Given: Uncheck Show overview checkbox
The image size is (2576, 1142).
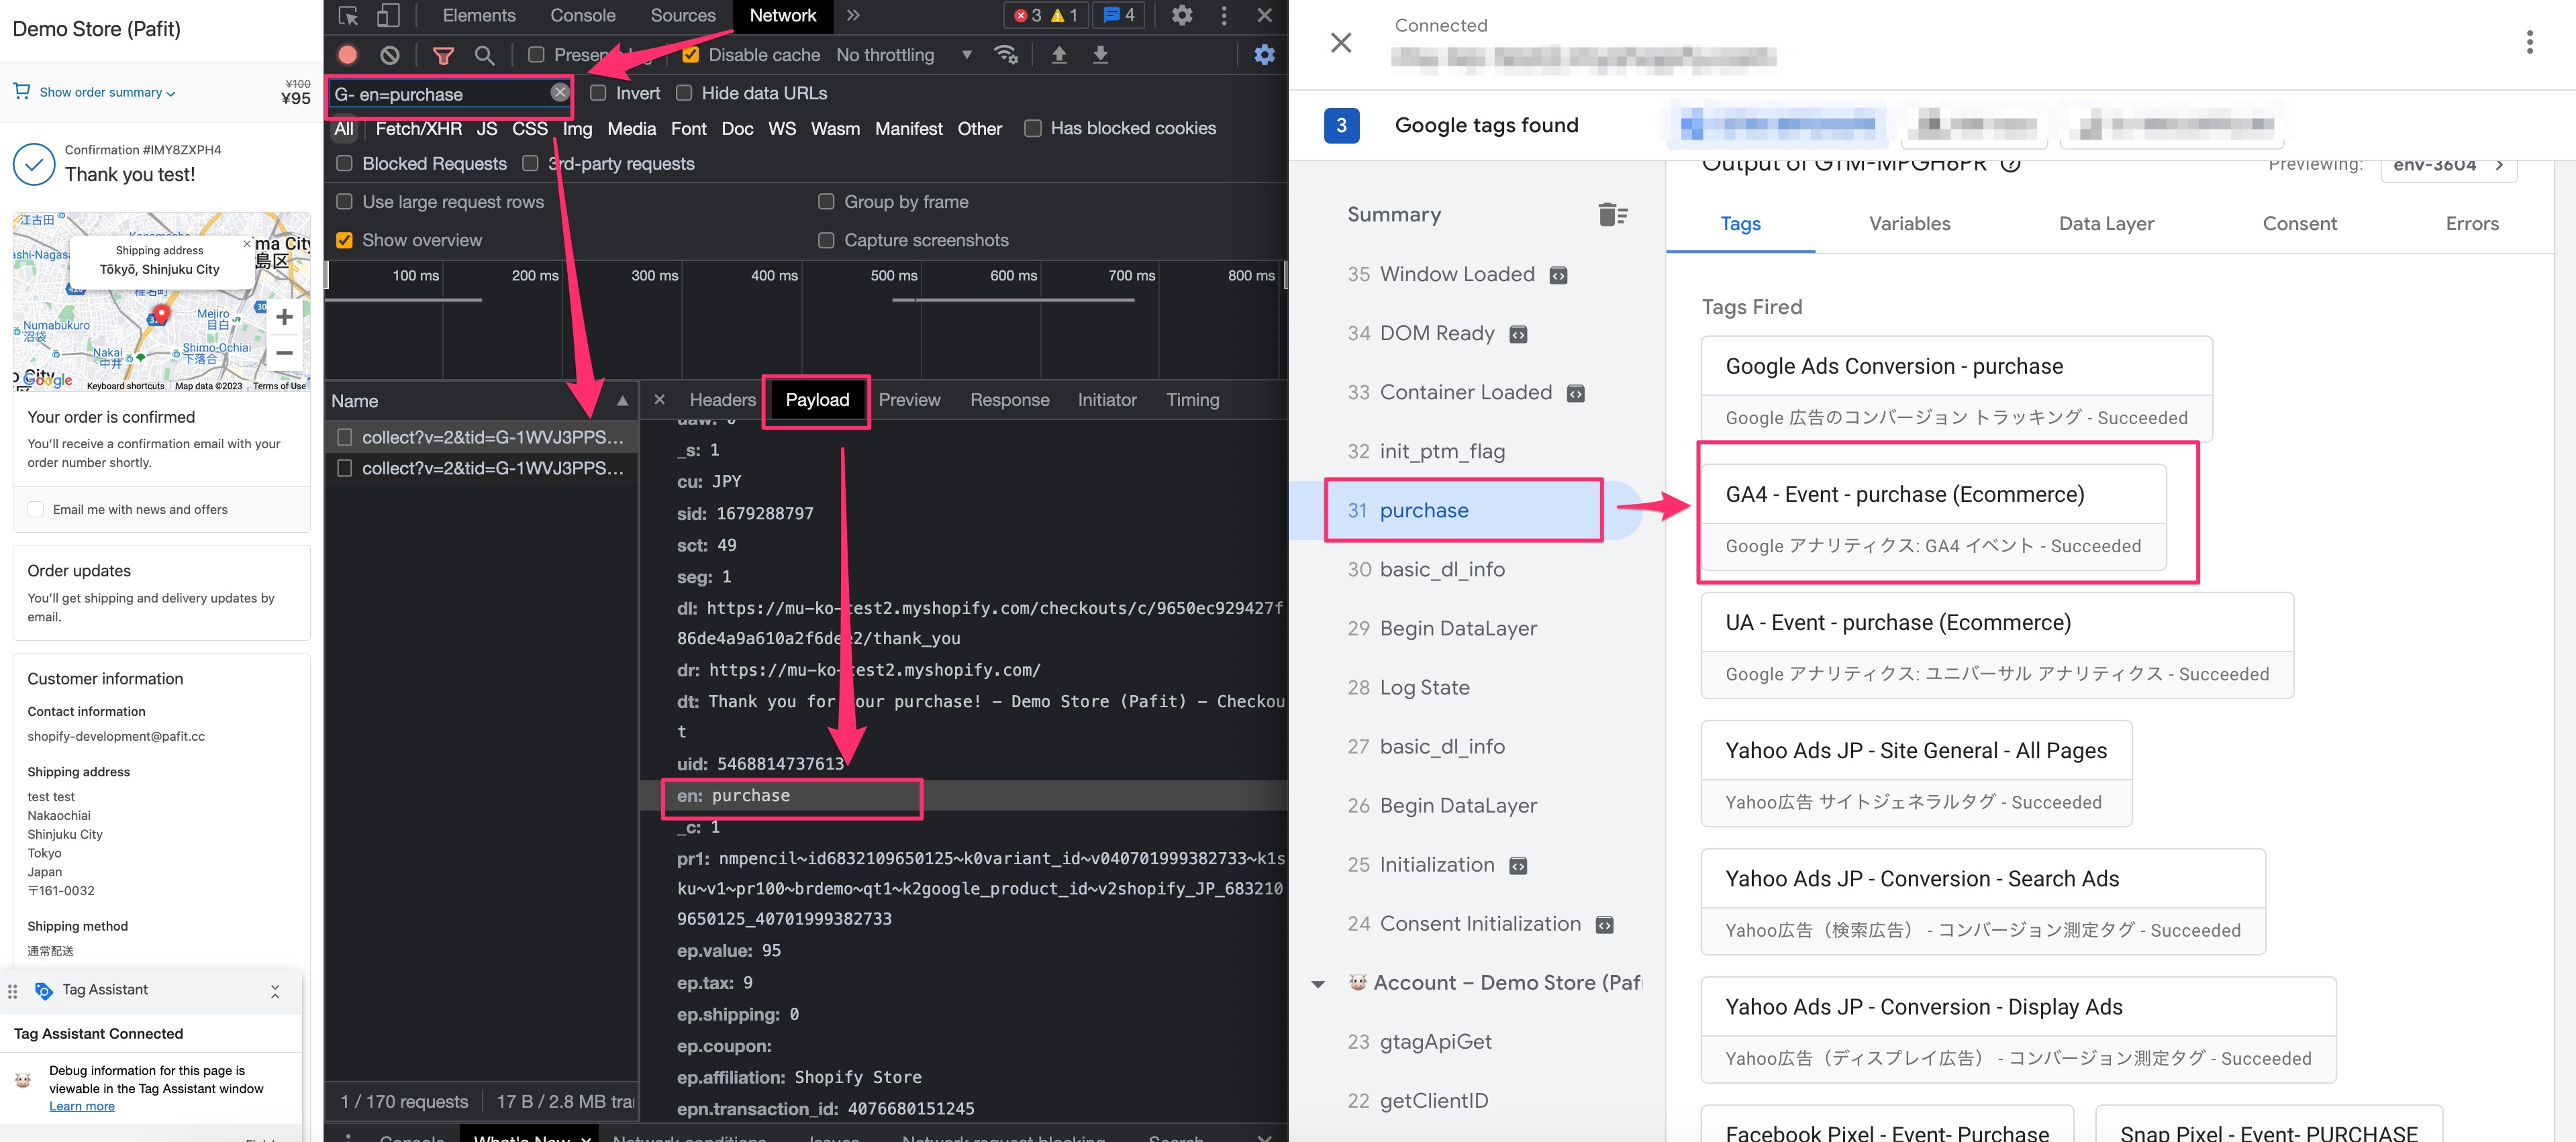Looking at the screenshot, I should coord(344,240).
